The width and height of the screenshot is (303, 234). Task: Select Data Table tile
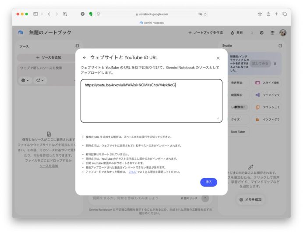pyautogui.click(x=238, y=132)
